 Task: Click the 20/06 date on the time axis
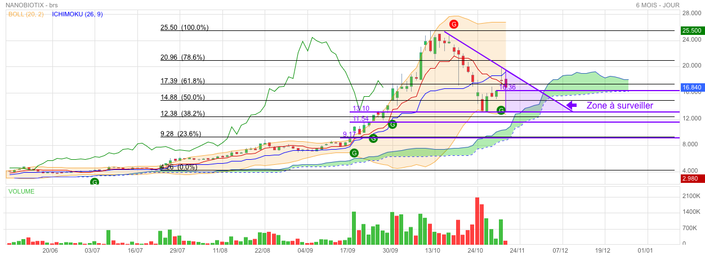[x=51, y=250]
